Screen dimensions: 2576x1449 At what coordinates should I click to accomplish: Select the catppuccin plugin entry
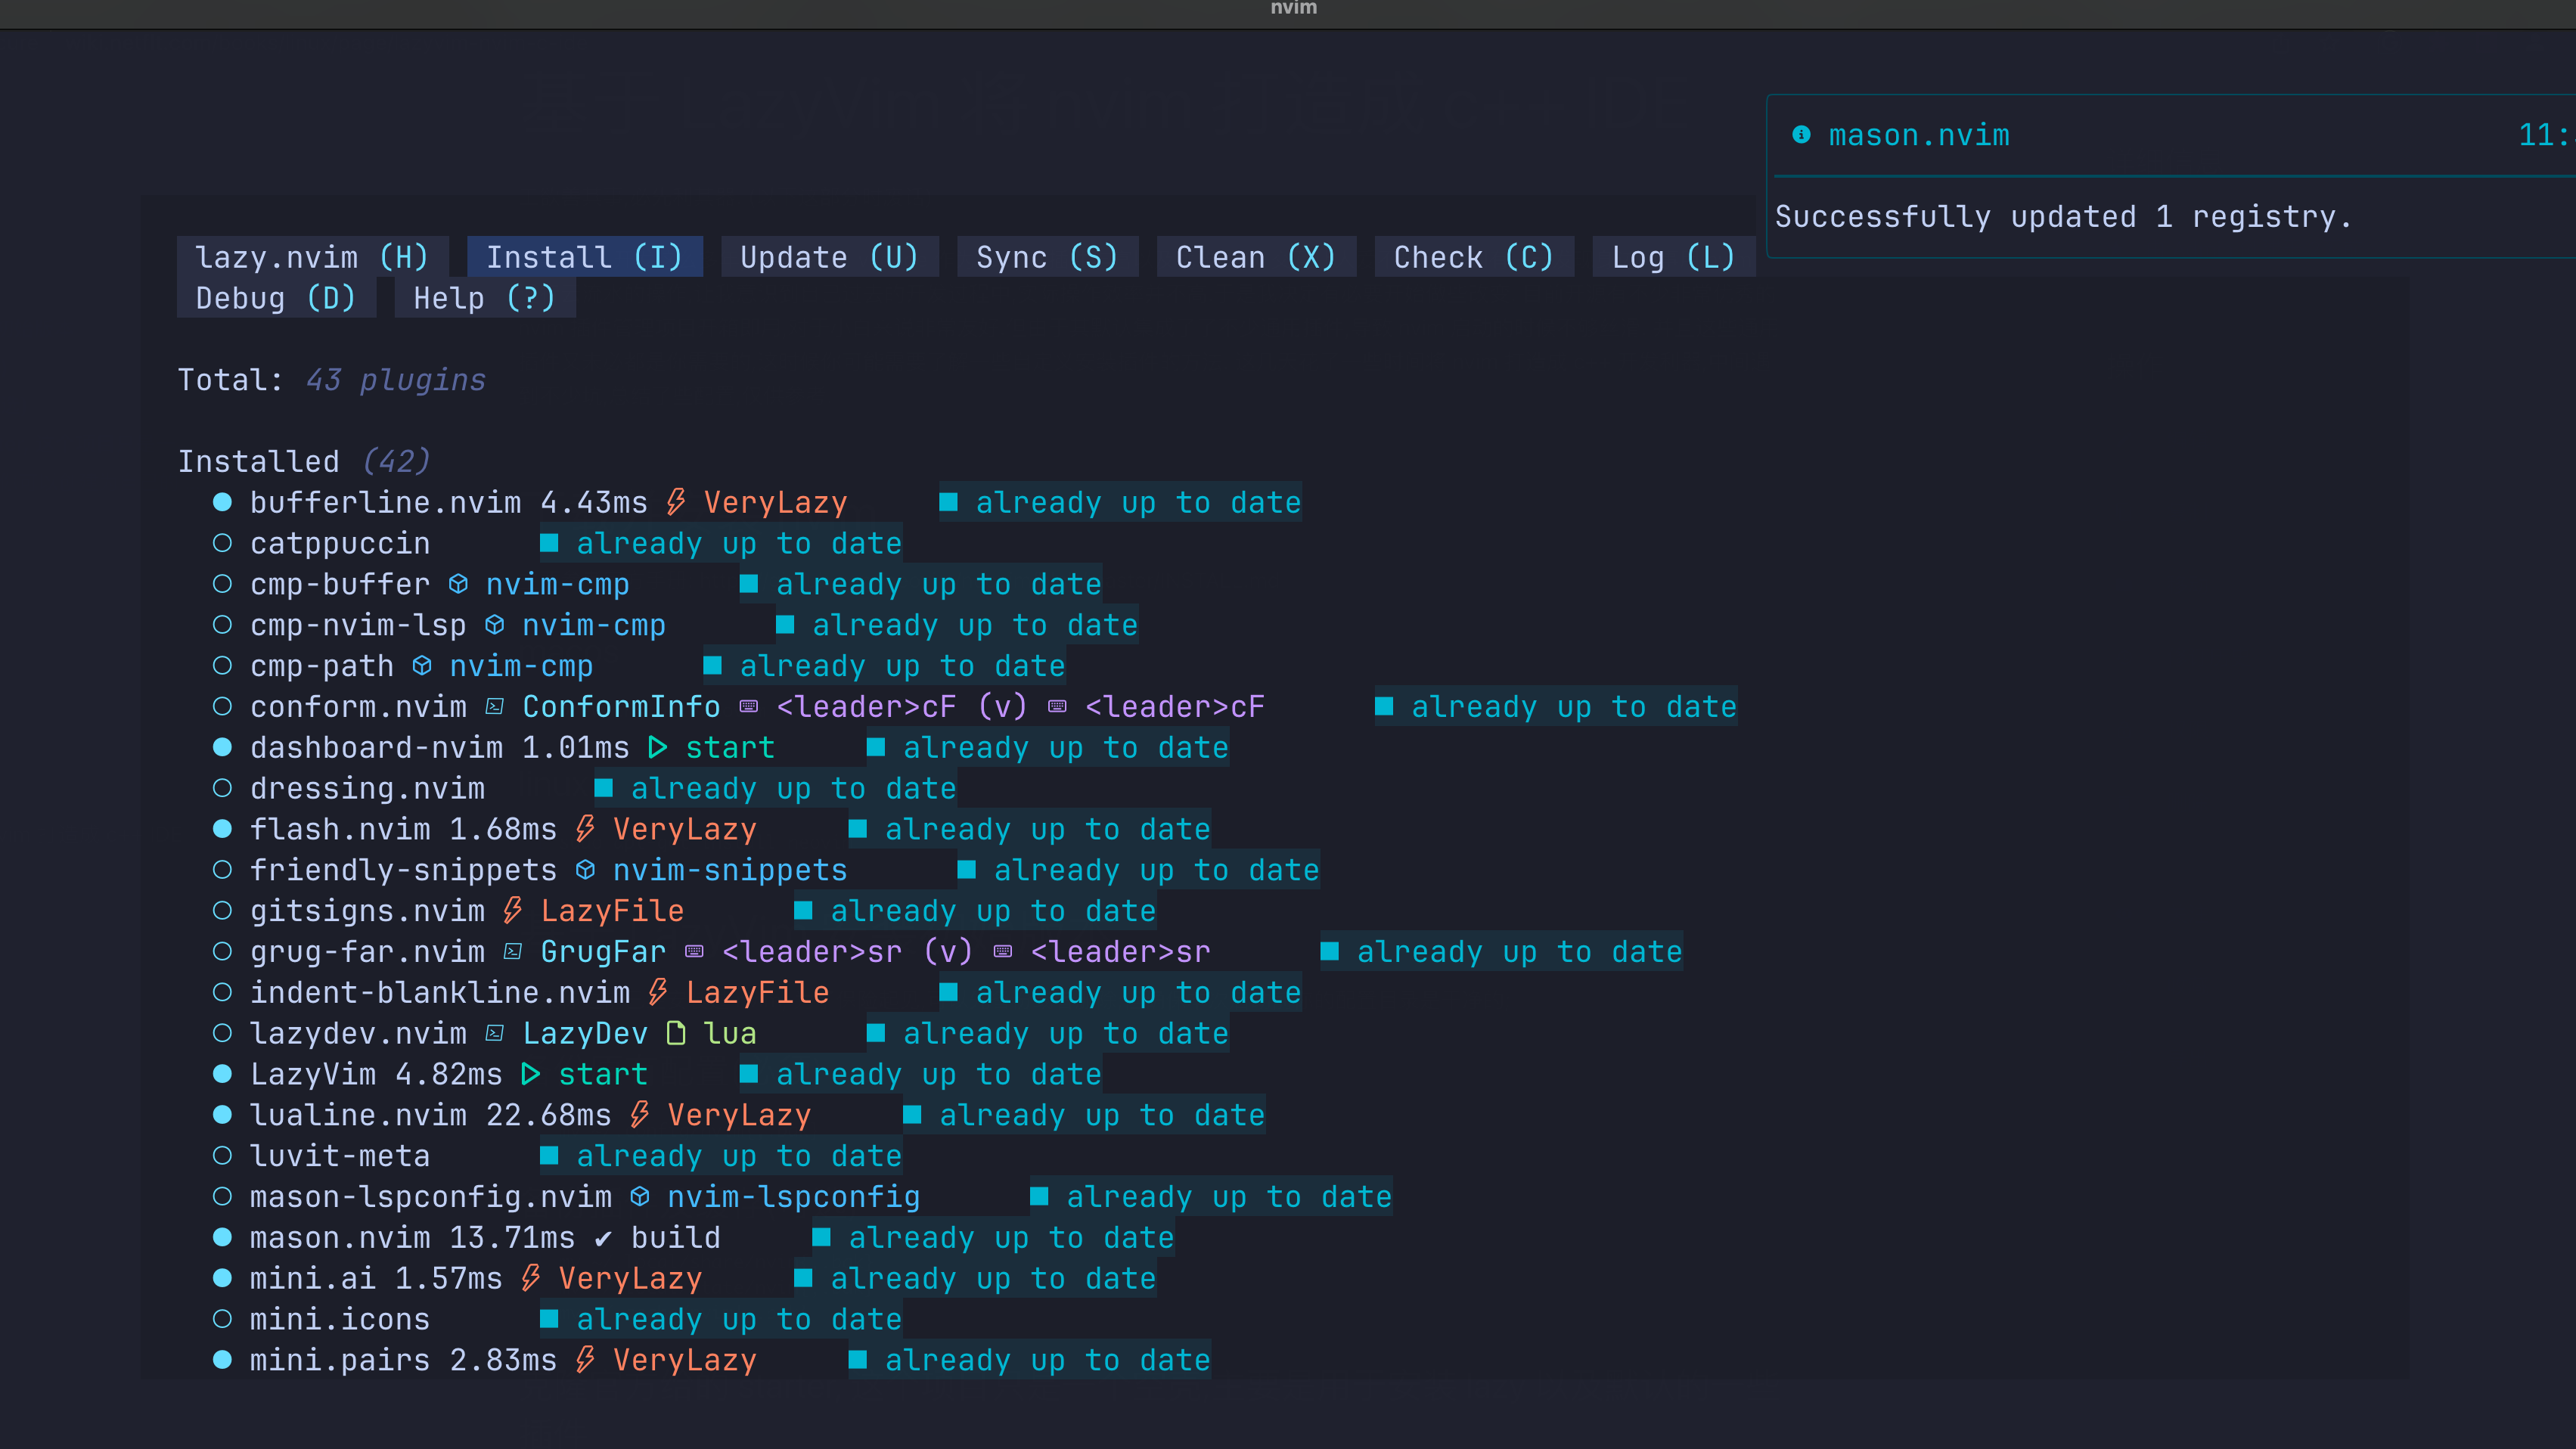tap(340, 543)
